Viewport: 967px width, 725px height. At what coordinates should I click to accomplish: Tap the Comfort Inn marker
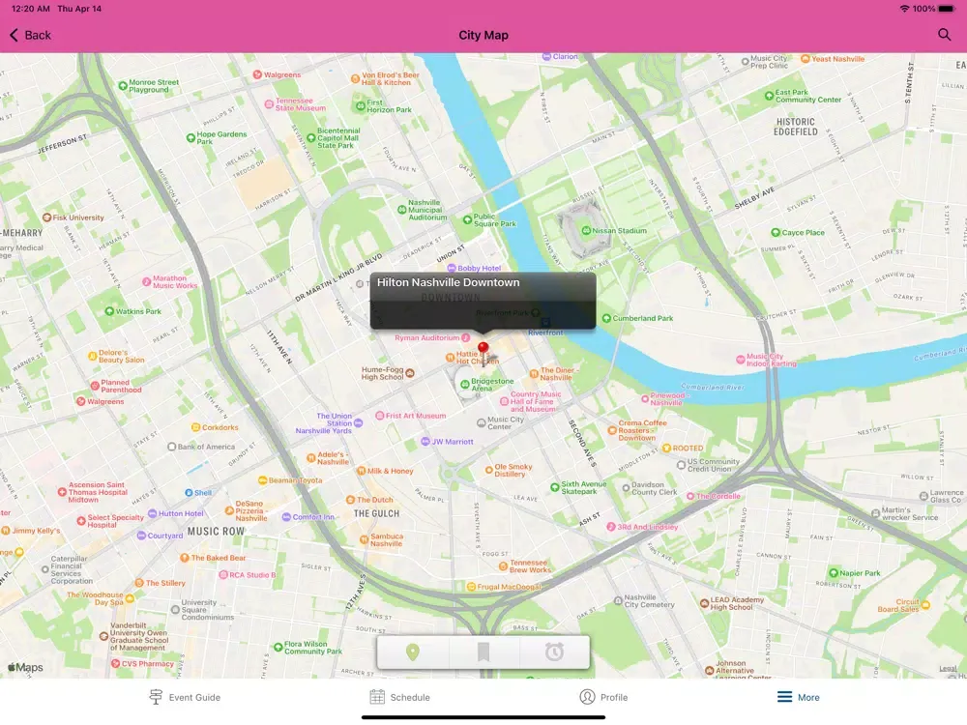pyautogui.click(x=286, y=517)
